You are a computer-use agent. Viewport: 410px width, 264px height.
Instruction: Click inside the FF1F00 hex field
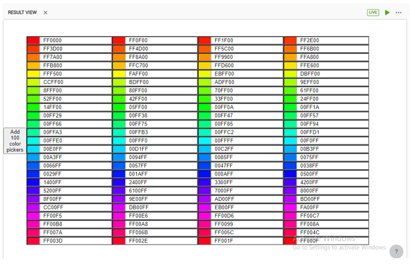pyautogui.click(x=247, y=40)
